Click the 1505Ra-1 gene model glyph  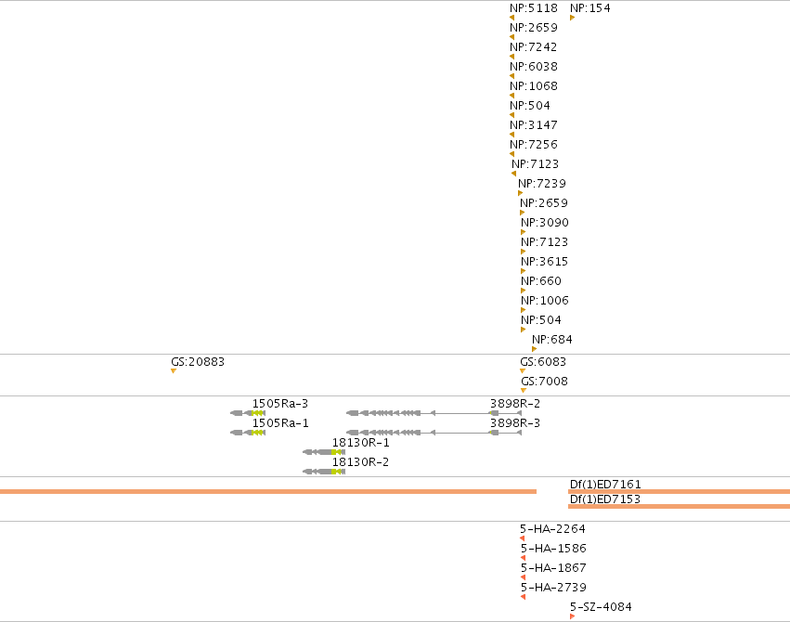[248, 433]
